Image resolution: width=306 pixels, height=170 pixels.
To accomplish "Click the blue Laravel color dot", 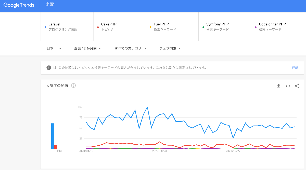I will [x=45, y=27].
